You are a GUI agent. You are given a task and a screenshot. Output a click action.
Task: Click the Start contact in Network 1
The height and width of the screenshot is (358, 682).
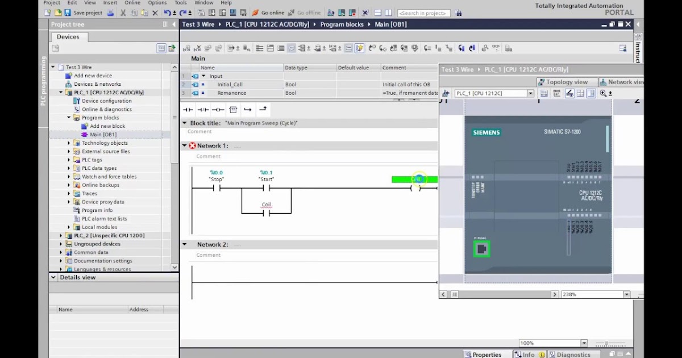click(266, 189)
